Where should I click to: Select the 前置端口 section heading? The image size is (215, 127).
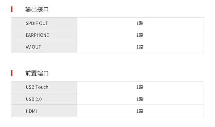(x=37, y=73)
